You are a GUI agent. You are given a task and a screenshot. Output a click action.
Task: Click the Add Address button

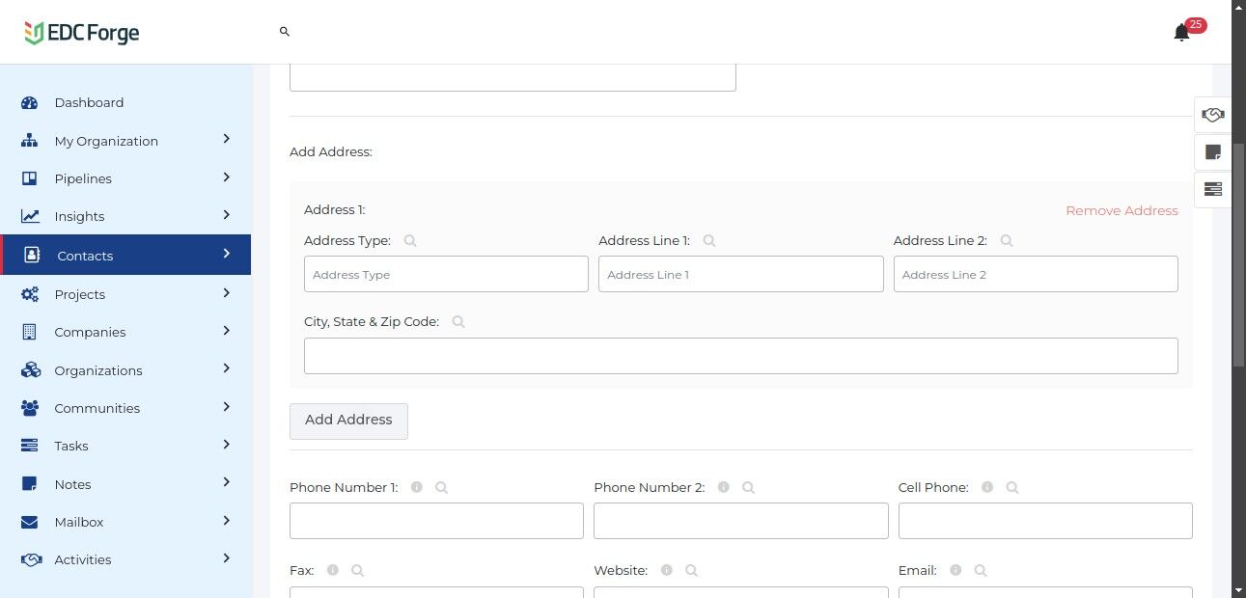348,421
